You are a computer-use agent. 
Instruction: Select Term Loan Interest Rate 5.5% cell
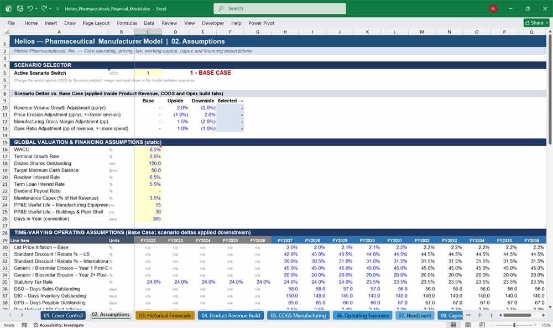click(148, 184)
